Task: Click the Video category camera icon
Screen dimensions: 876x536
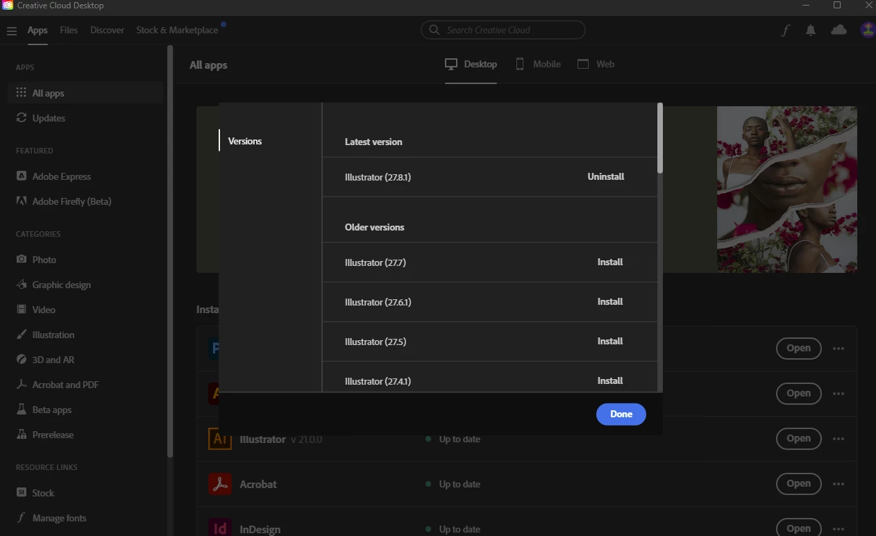Action: (x=22, y=309)
